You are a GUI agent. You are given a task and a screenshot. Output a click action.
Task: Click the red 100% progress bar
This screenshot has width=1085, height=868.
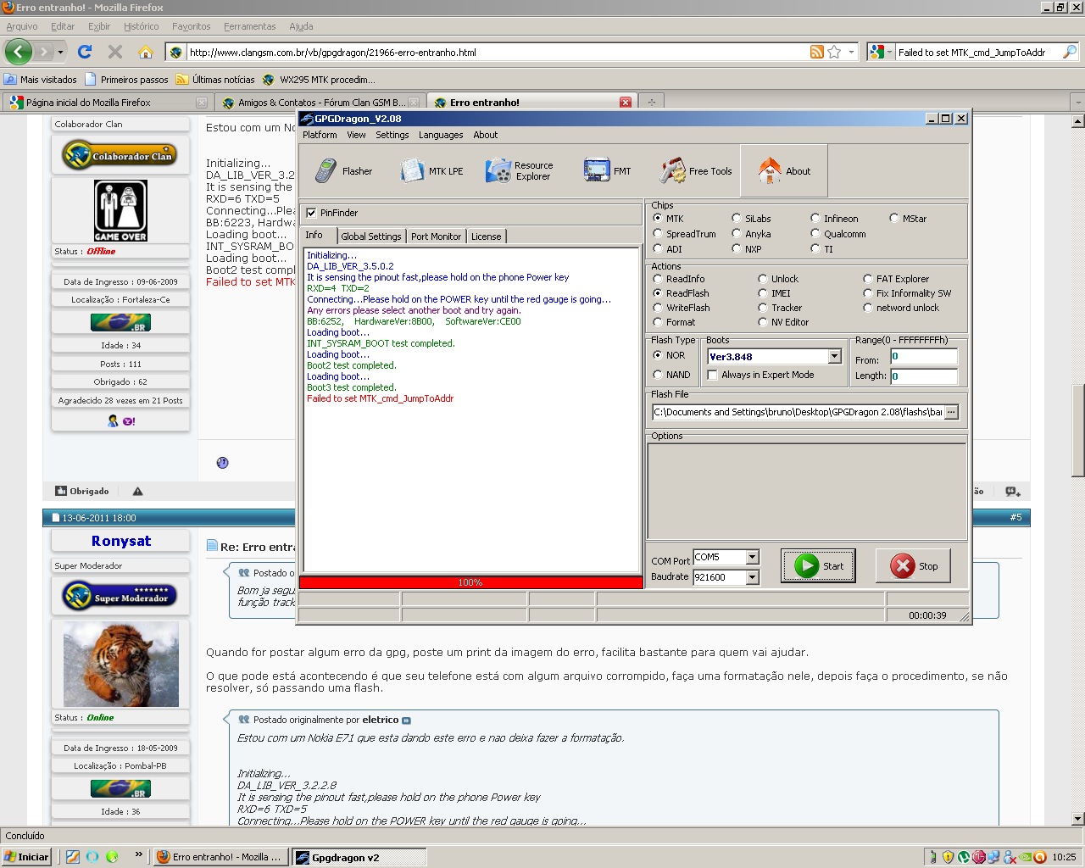click(470, 582)
